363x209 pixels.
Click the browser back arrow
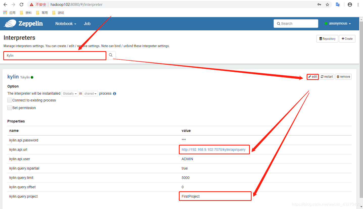(5, 5)
